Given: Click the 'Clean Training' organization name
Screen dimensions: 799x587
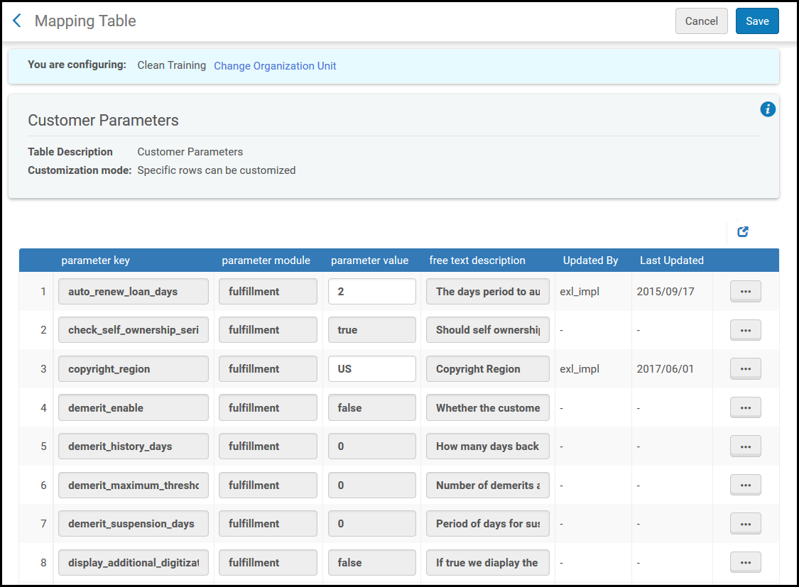Looking at the screenshot, I should tap(171, 65).
